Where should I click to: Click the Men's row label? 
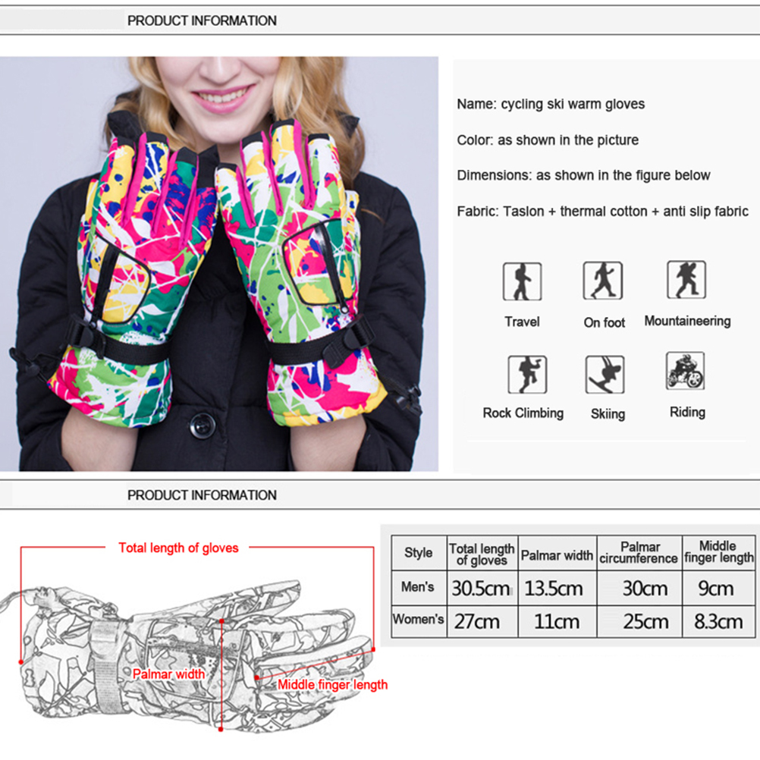pos(418,587)
